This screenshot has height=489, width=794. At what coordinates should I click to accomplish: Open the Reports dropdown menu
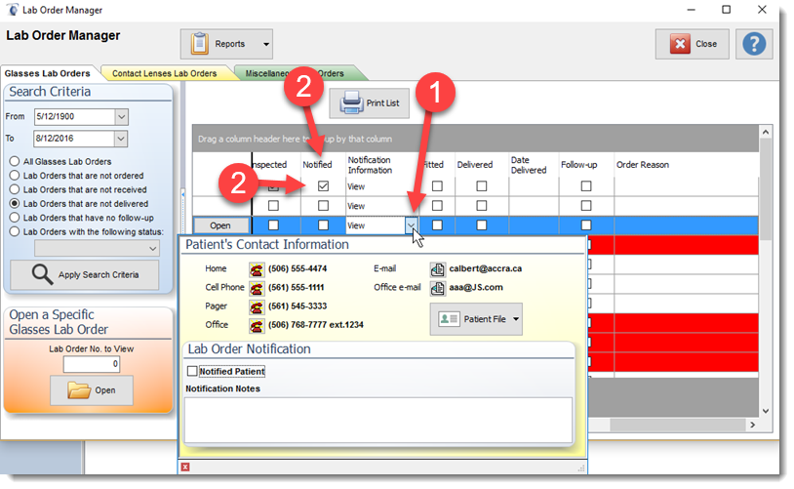[266, 44]
